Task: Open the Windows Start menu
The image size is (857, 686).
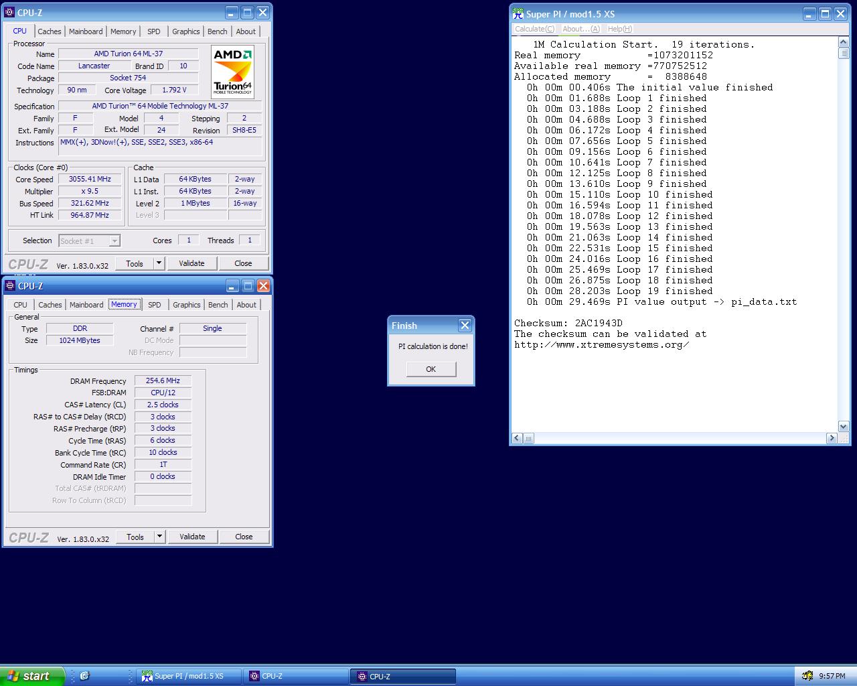Action: coord(32,676)
